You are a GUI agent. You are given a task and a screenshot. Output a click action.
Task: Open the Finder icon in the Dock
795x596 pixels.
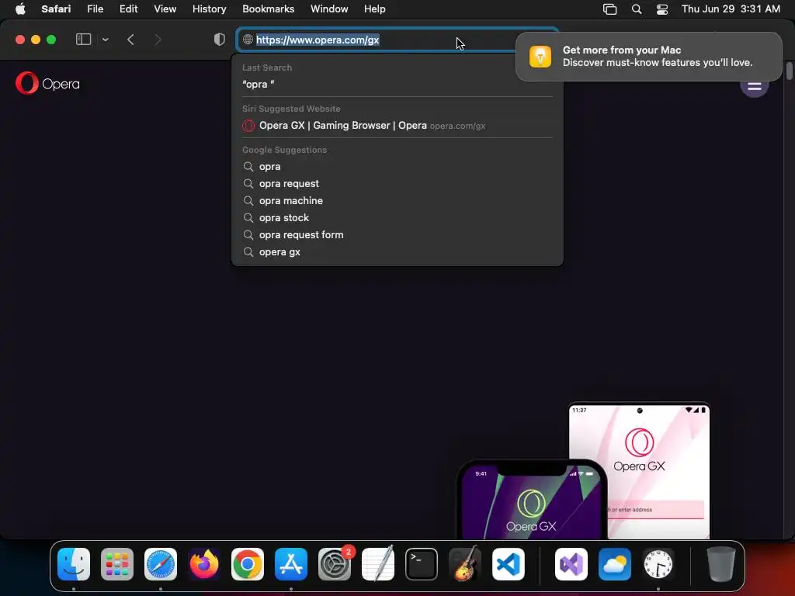coord(74,564)
